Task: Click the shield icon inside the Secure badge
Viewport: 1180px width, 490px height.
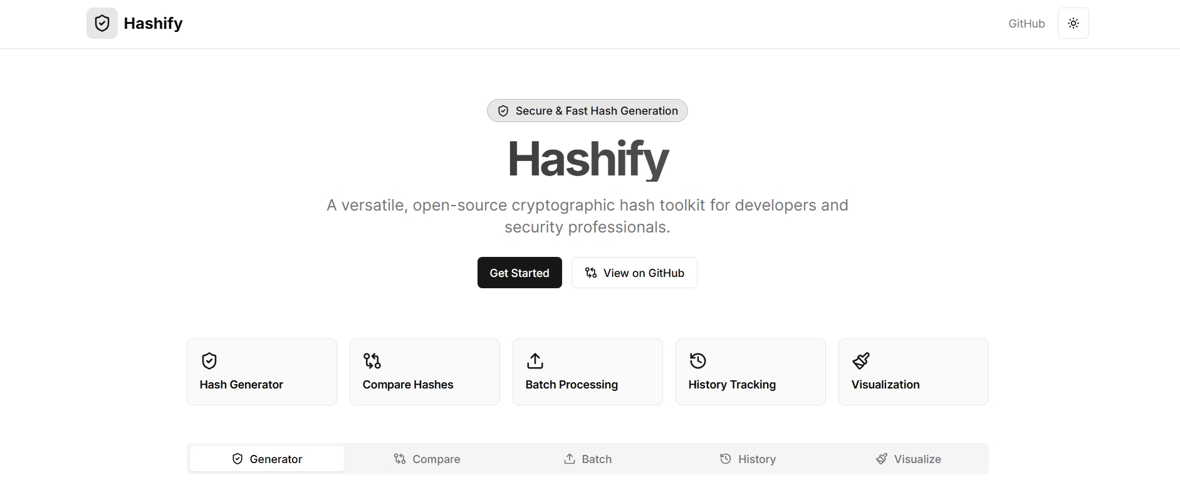Action: tap(503, 110)
